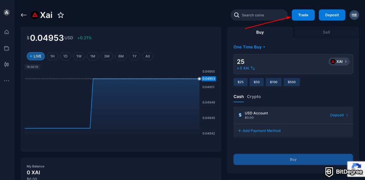365x180 pixels.
Task: Click the 0.04953 price label on chart
Action: [209, 79]
